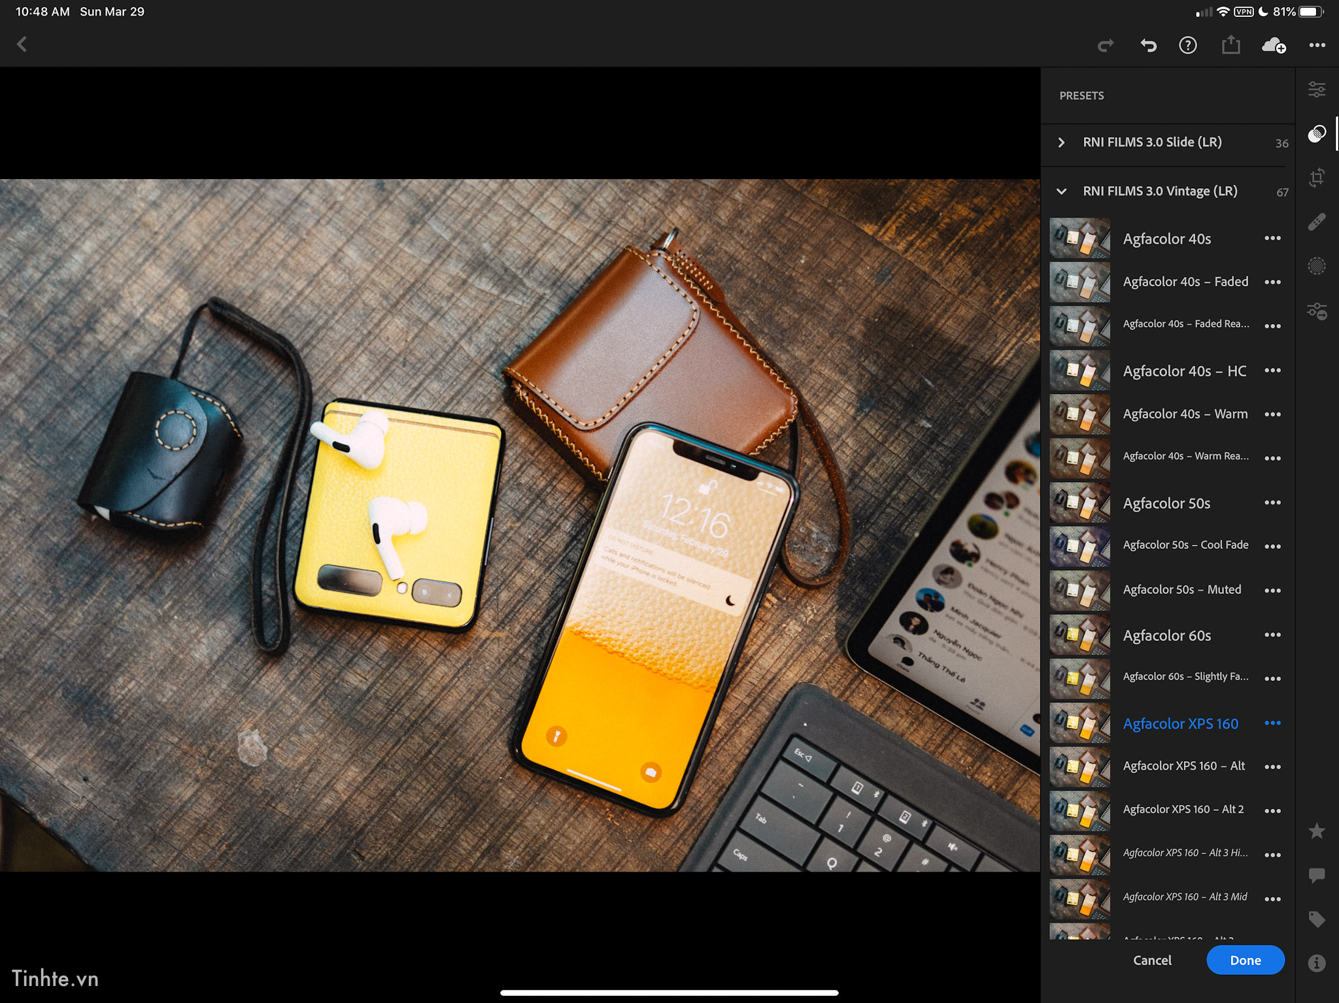
Task: Go back with the left chevron
Action: coord(22,44)
